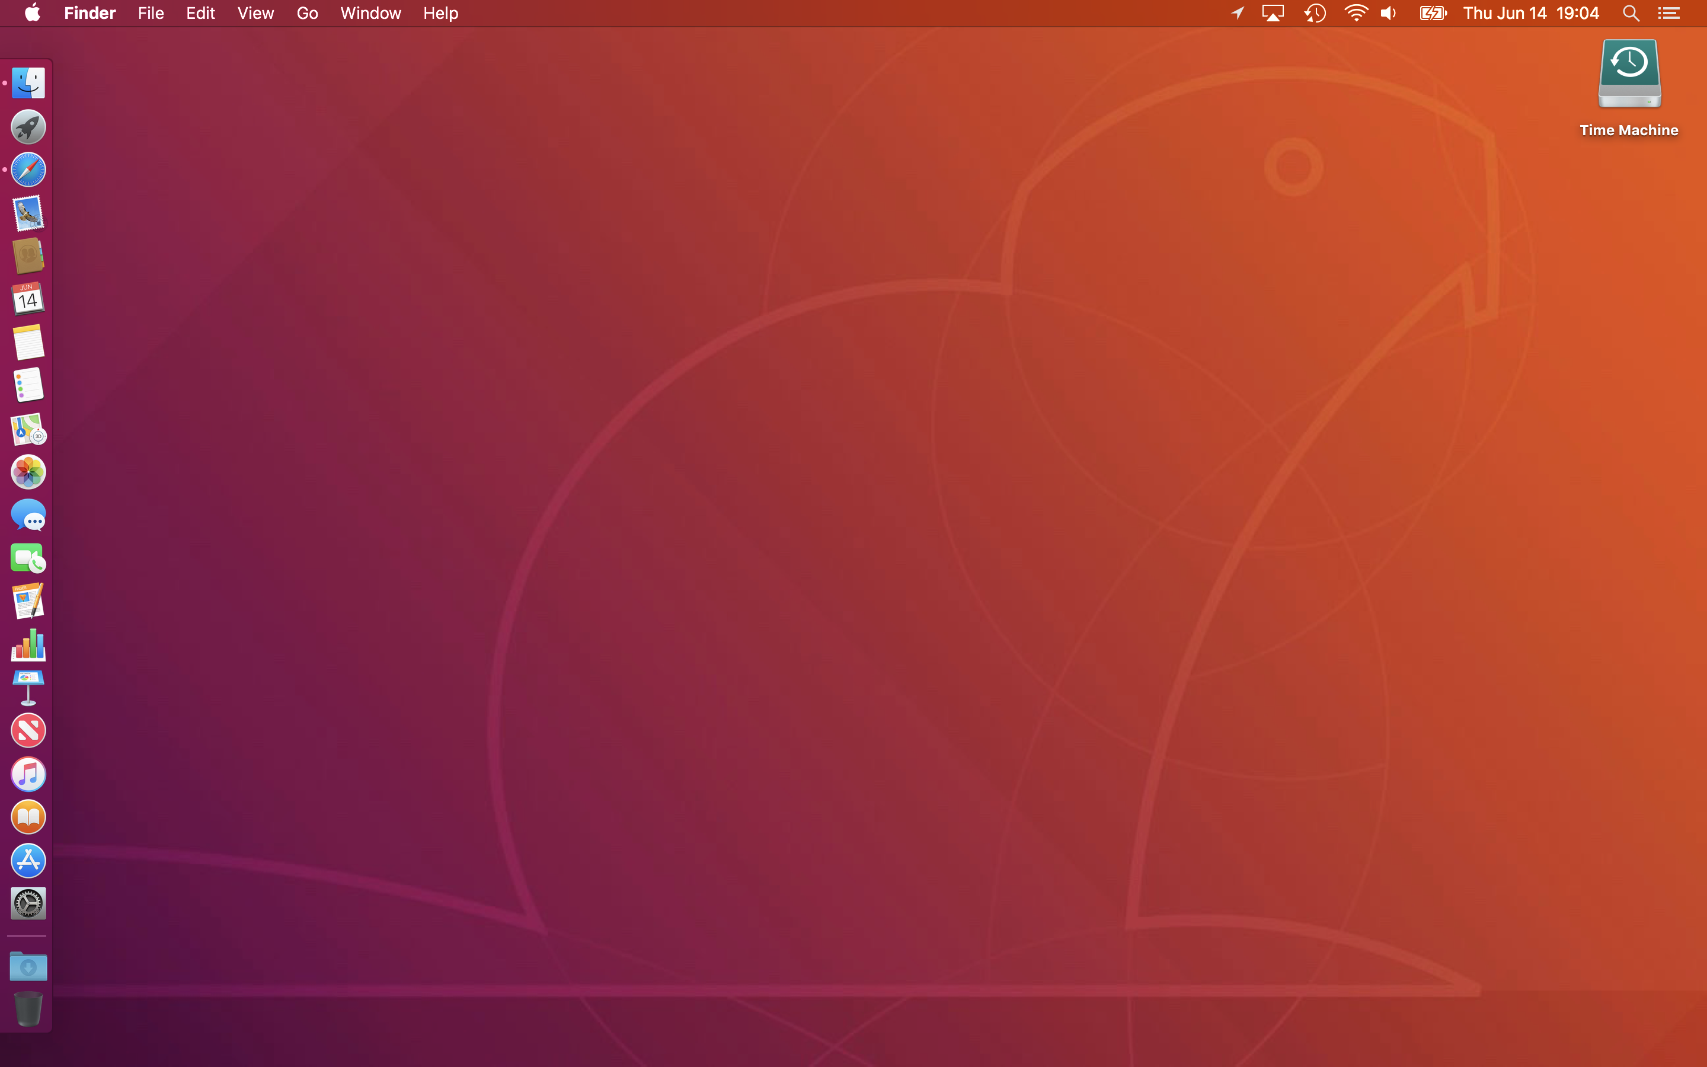This screenshot has height=1067, width=1707.
Task: Open Finder from the dock
Action: click(x=28, y=83)
